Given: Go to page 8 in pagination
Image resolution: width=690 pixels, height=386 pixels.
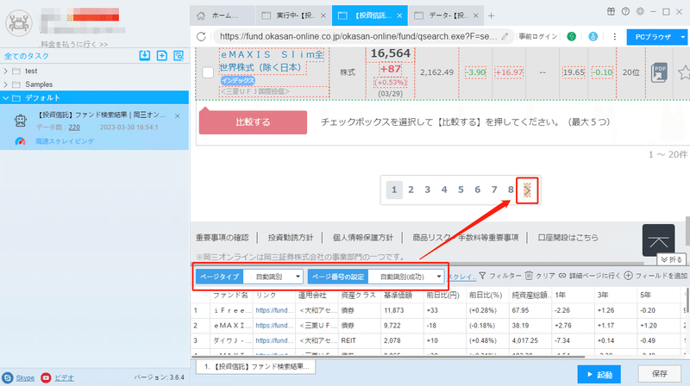Looking at the screenshot, I should pyautogui.click(x=511, y=190).
